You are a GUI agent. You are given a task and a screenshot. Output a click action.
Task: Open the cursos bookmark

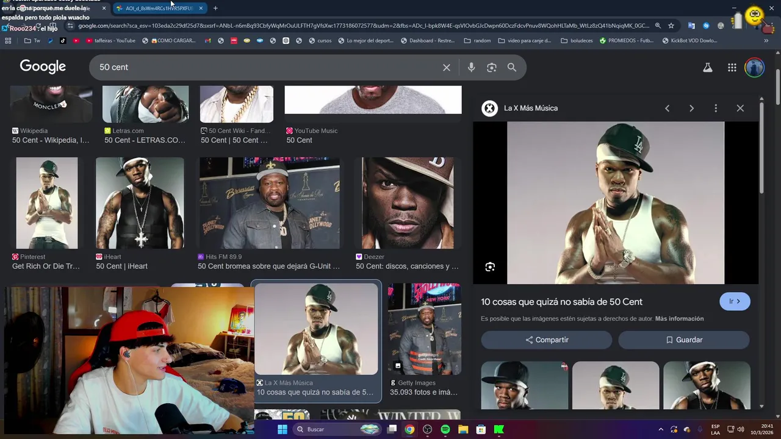[320, 41]
